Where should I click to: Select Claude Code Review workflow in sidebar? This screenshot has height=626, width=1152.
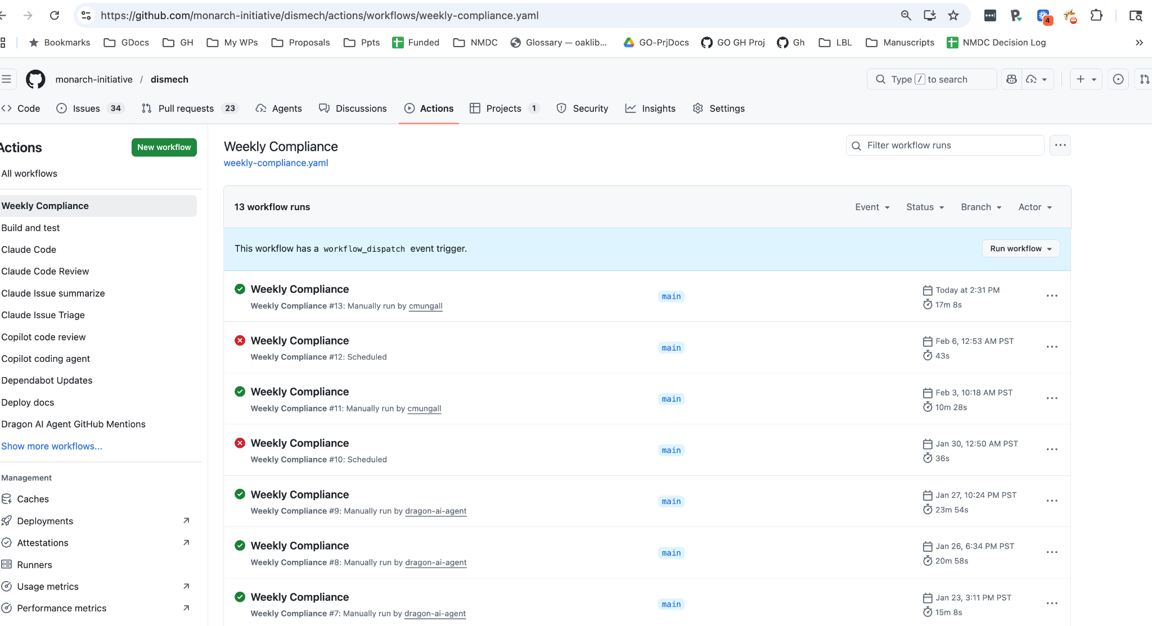pyautogui.click(x=45, y=271)
